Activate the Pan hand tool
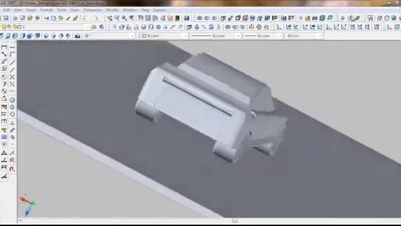The image size is (401, 226). point(110,18)
